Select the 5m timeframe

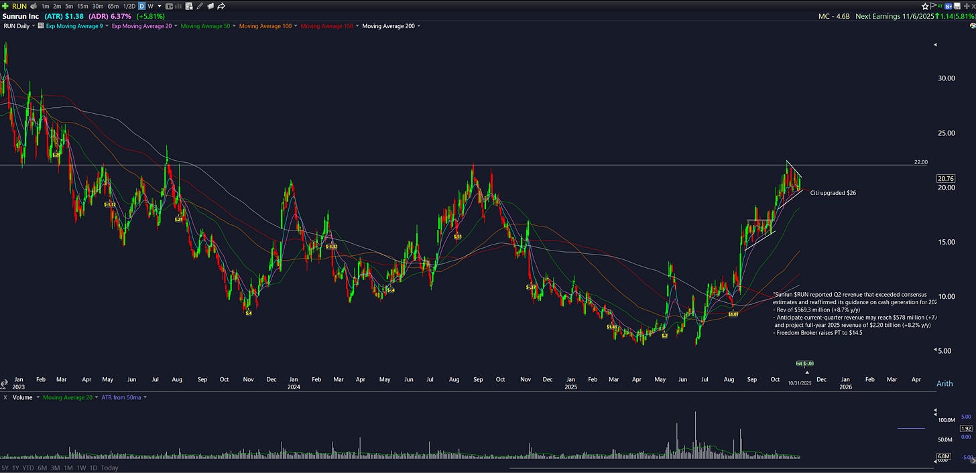(69, 6)
